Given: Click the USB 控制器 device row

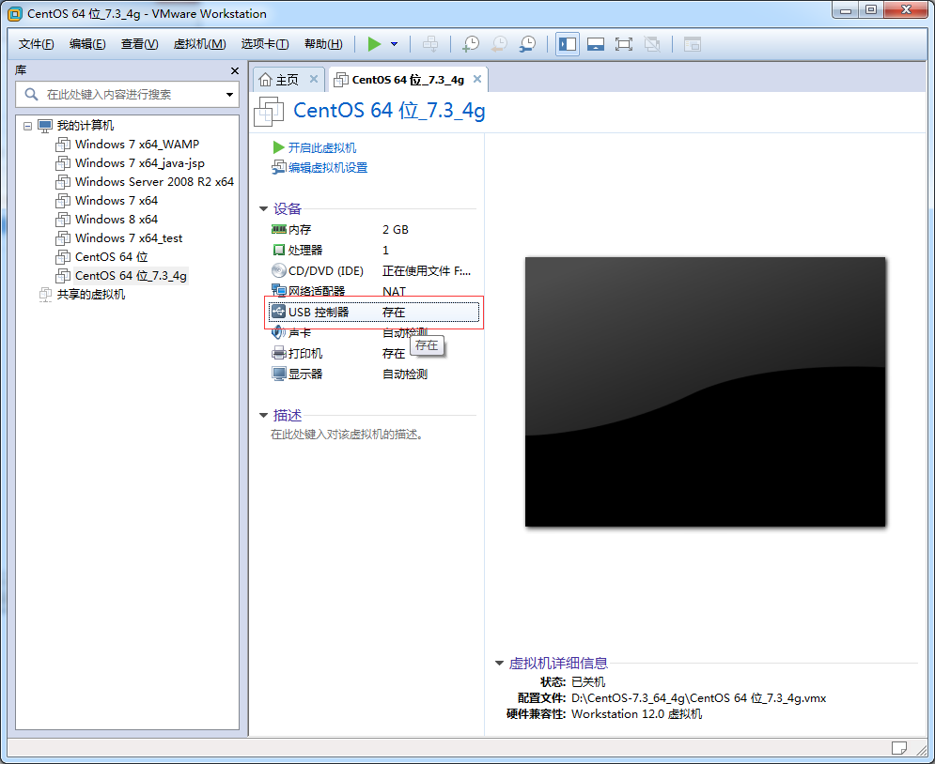Looking at the screenshot, I should [374, 312].
